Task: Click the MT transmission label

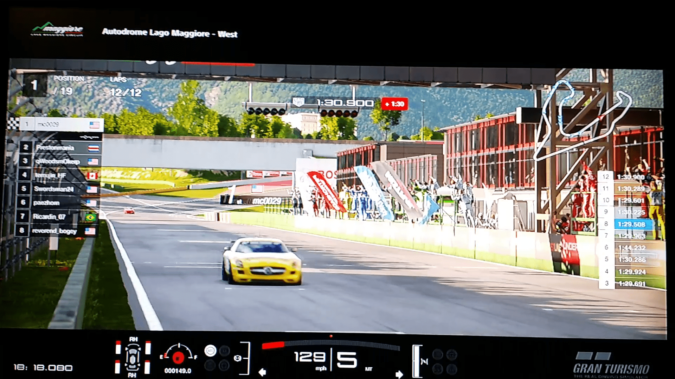Action: [368, 369]
